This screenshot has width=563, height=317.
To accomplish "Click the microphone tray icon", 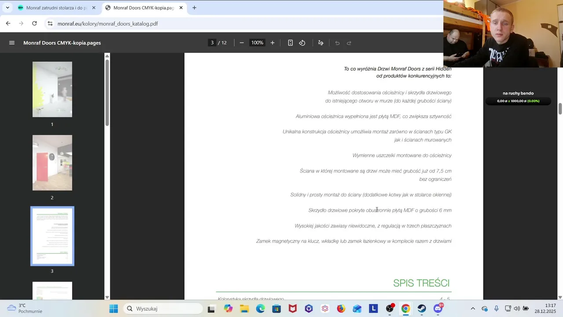I will coord(496,309).
